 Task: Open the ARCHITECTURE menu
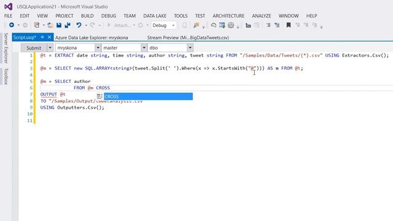click(x=228, y=16)
